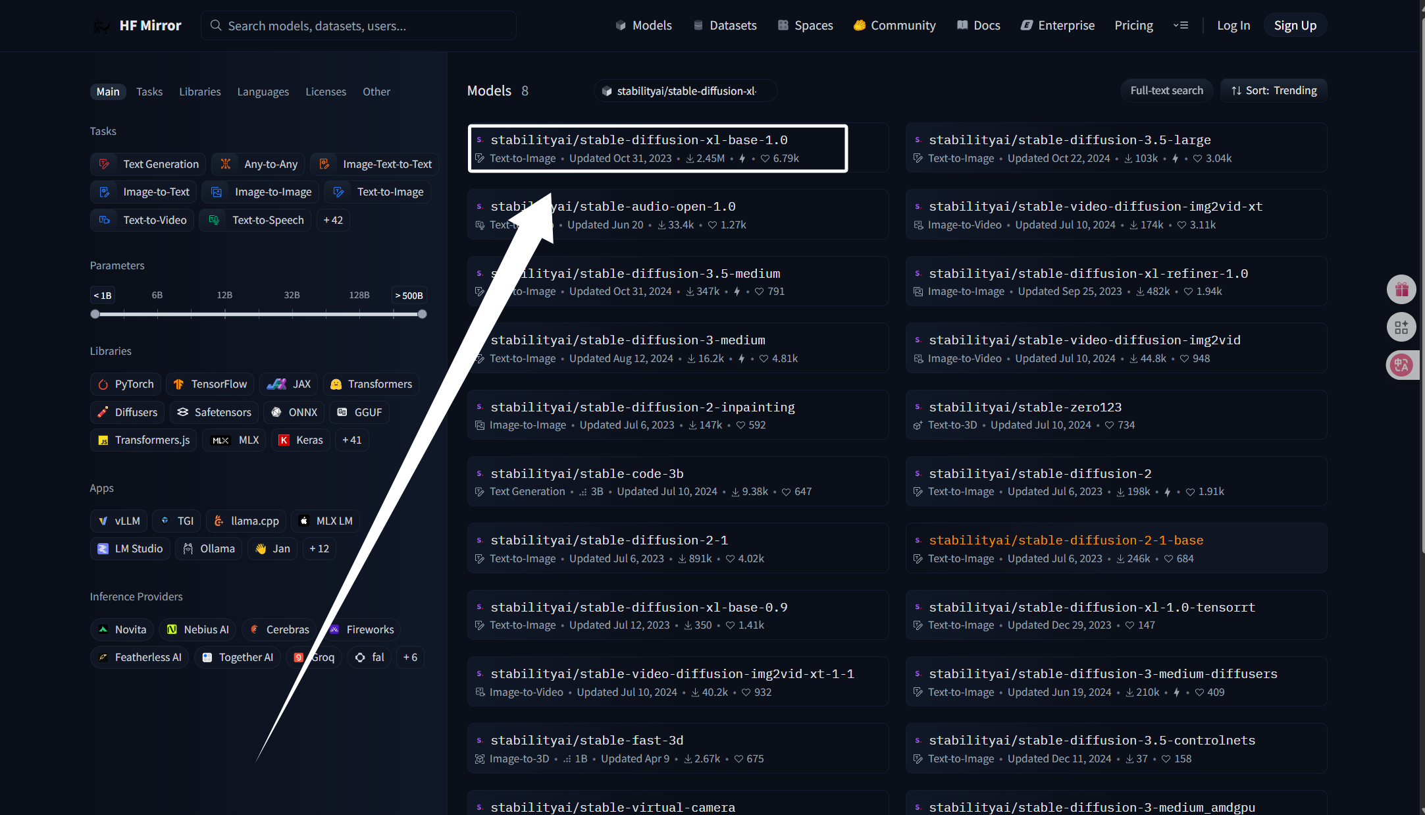Image resolution: width=1425 pixels, height=815 pixels.
Task: Click the 32B mark on parameters range
Action: point(292,295)
